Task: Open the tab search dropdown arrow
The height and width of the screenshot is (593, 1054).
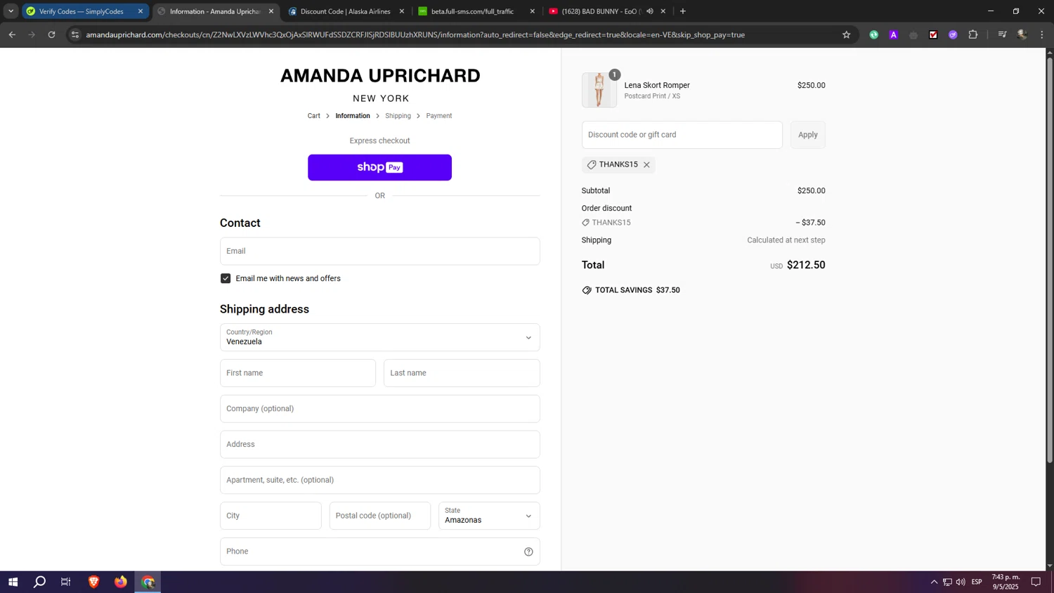Action: [x=11, y=11]
